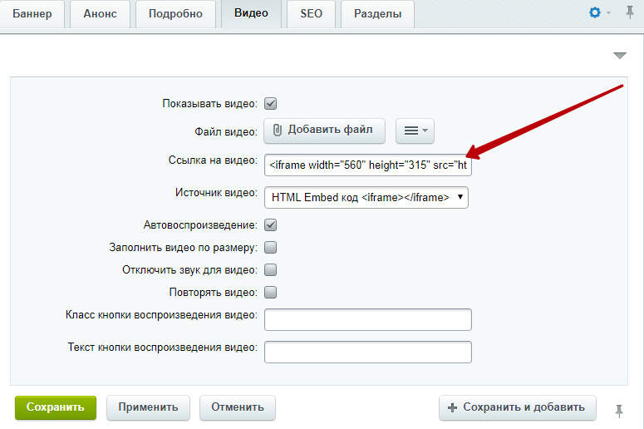
Task: Focus the Ссылка на видео input field
Action: click(x=368, y=165)
